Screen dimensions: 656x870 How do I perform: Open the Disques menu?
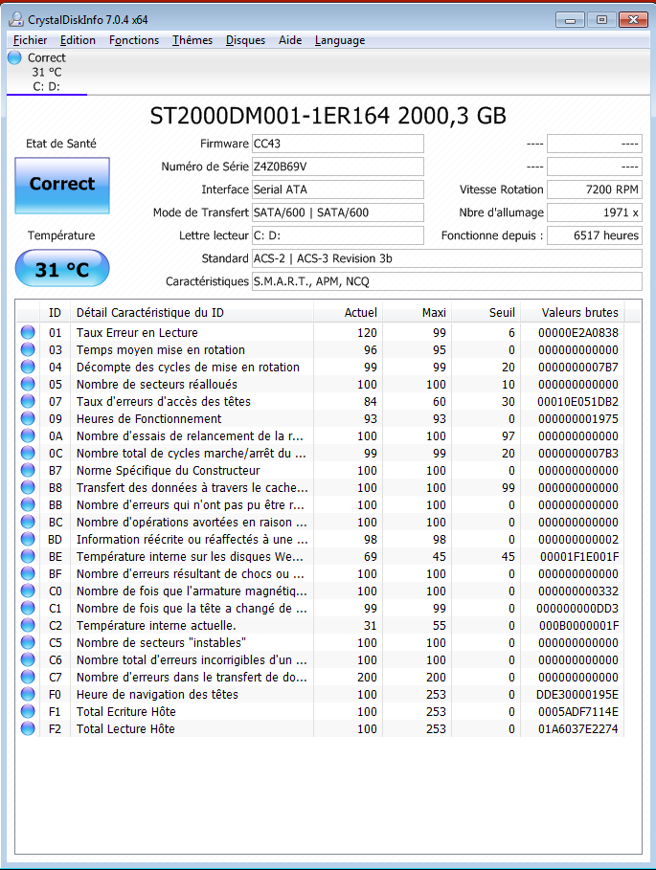click(245, 40)
